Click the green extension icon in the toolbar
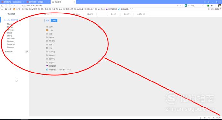The image size is (222, 120). (208, 6)
